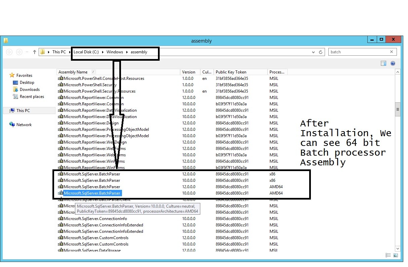Switch to Large icons view icon
The width and height of the screenshot is (408, 267).
[x=395, y=255]
